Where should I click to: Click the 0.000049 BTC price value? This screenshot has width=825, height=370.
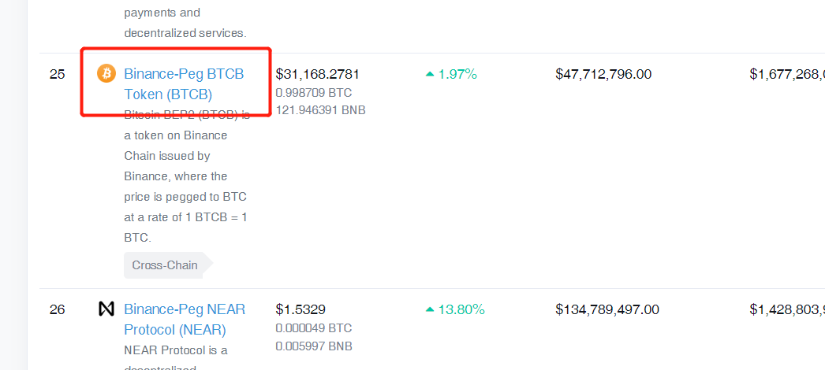(x=313, y=327)
